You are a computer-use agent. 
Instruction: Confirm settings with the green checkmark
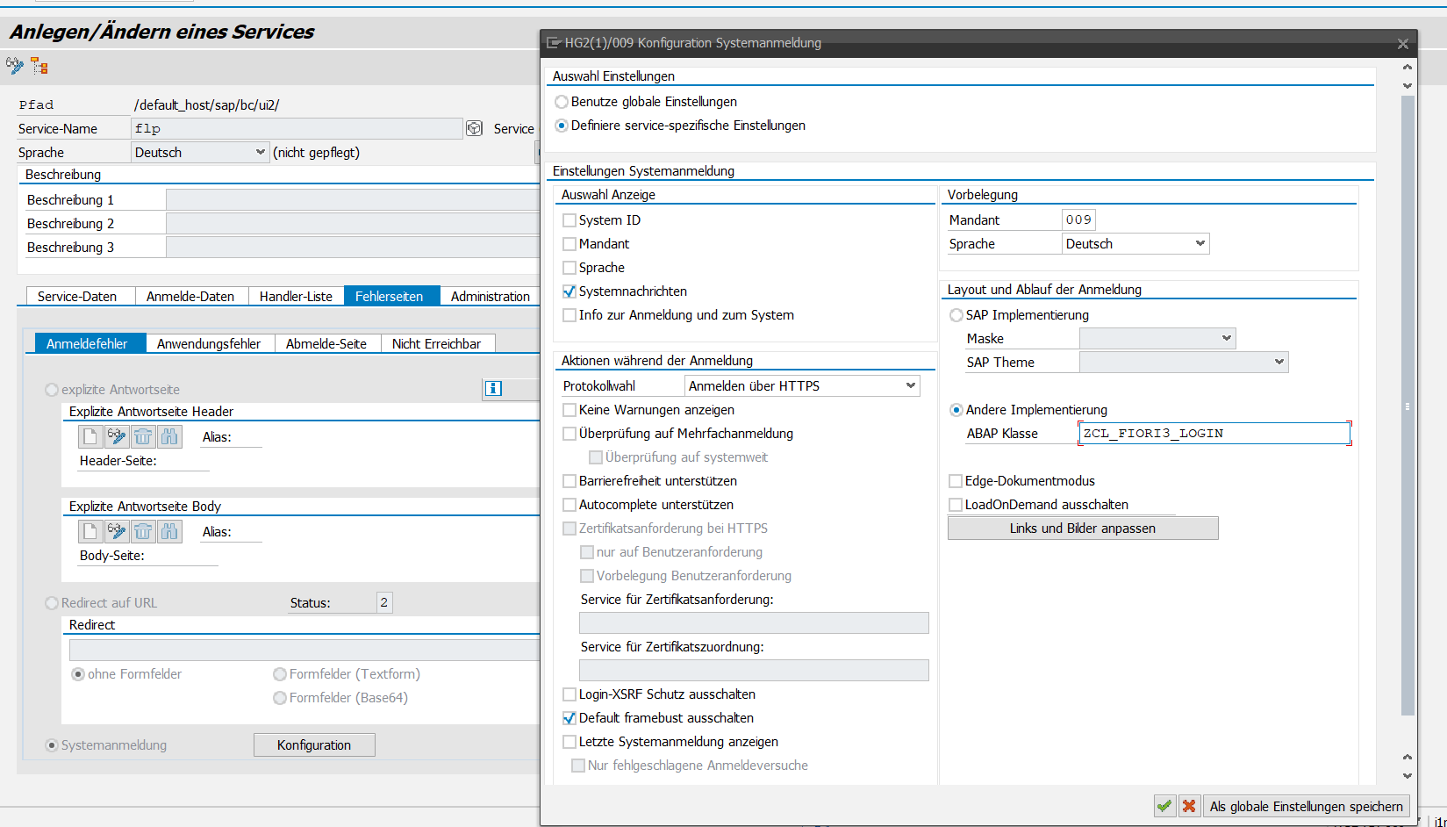tap(1164, 806)
